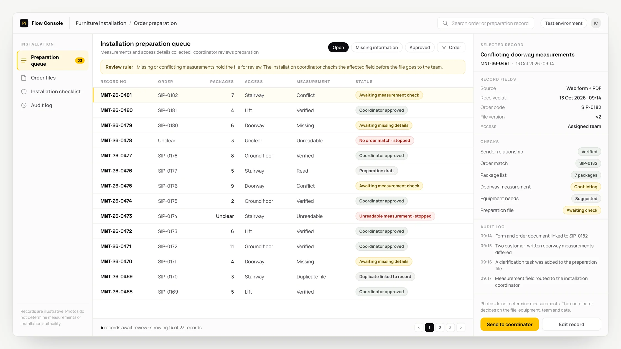Click the Edit record button
The width and height of the screenshot is (621, 349).
tap(571, 324)
